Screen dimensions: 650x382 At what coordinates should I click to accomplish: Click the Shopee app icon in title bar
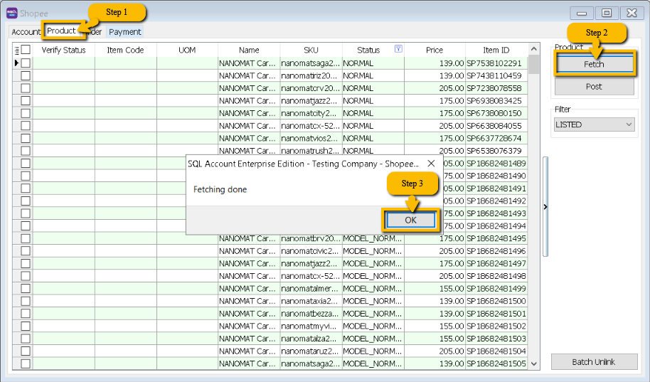click(11, 12)
